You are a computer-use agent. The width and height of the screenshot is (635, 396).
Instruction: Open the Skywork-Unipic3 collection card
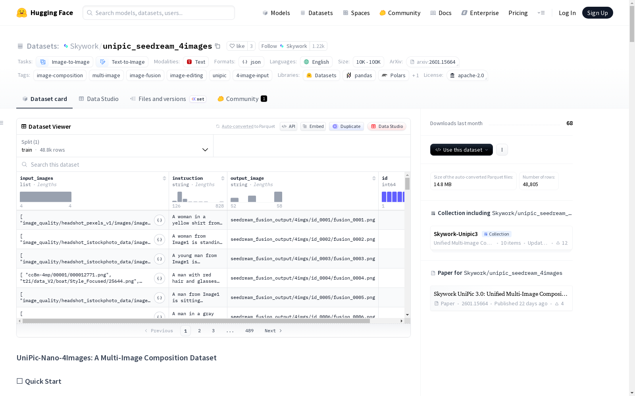501,238
